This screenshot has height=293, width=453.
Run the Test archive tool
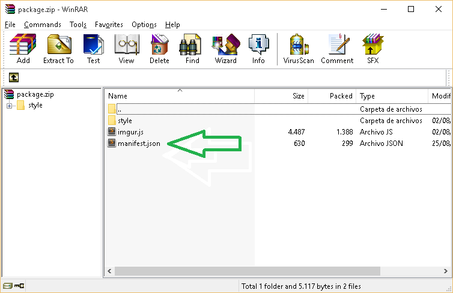point(93,49)
